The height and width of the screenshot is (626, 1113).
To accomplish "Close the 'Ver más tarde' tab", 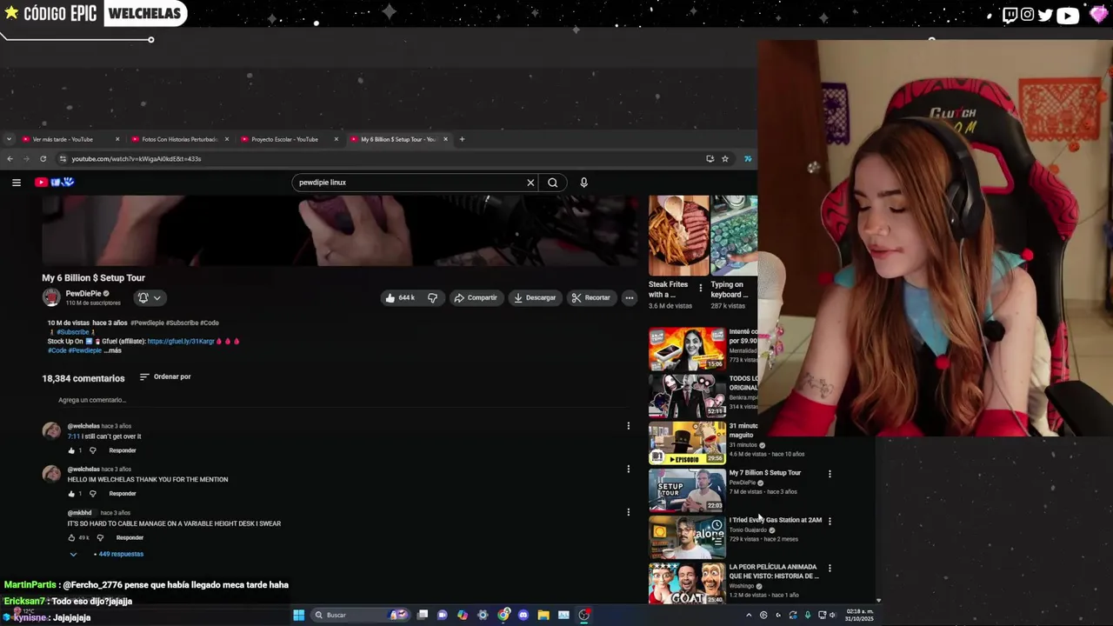I will click(117, 139).
